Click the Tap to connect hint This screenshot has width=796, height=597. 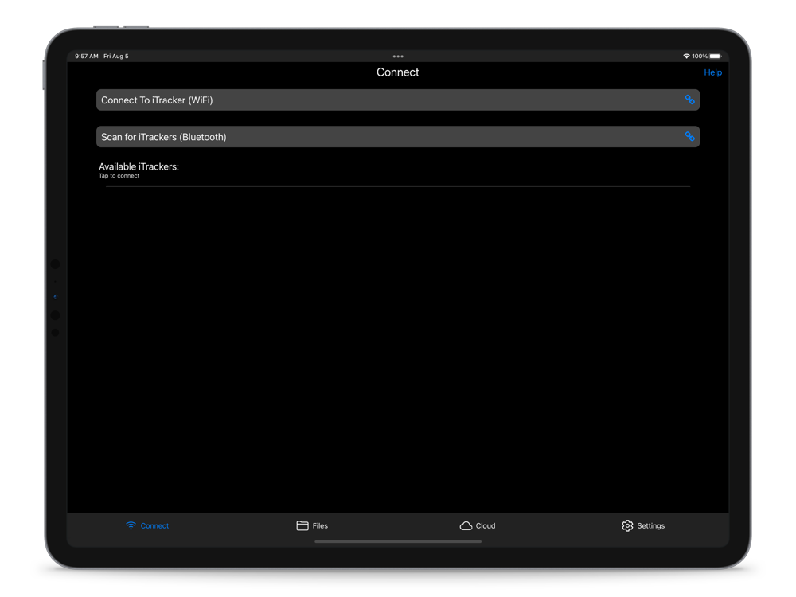coord(119,176)
